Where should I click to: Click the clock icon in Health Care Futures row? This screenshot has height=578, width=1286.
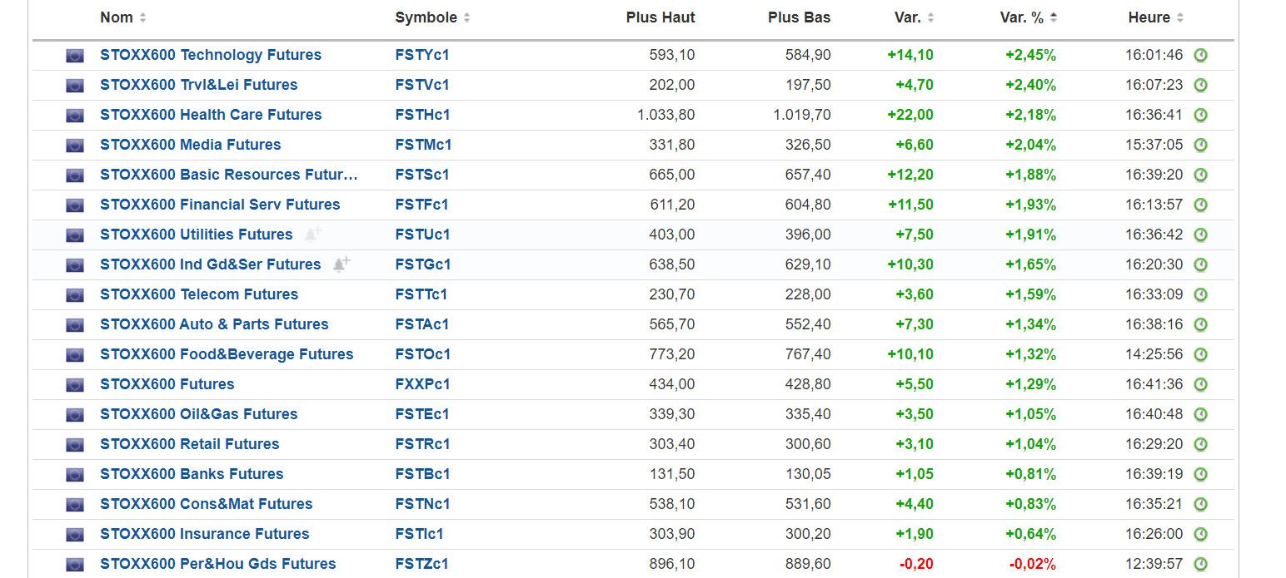tap(1200, 115)
